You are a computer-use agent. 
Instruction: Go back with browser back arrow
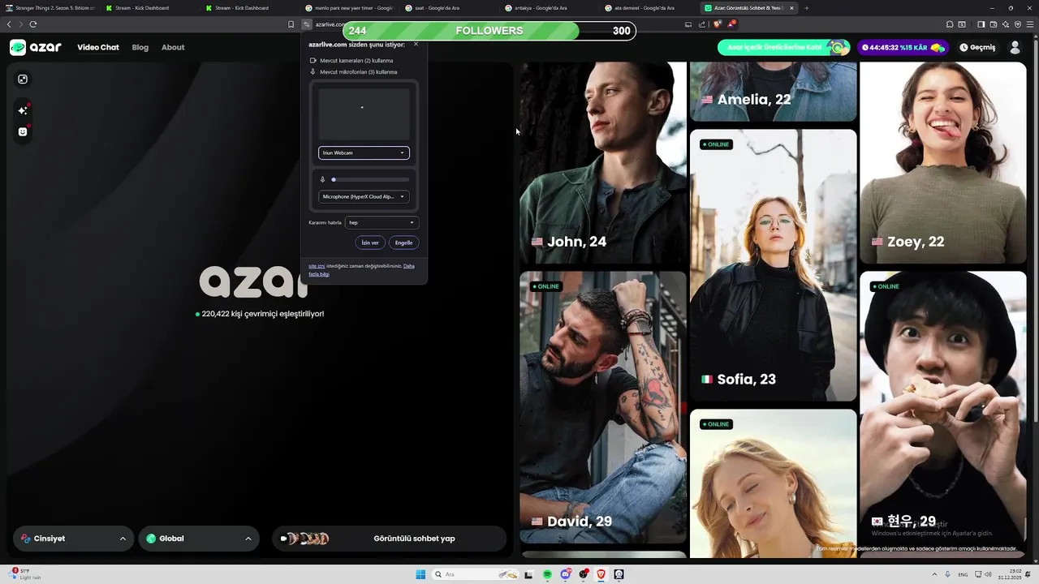(9, 24)
